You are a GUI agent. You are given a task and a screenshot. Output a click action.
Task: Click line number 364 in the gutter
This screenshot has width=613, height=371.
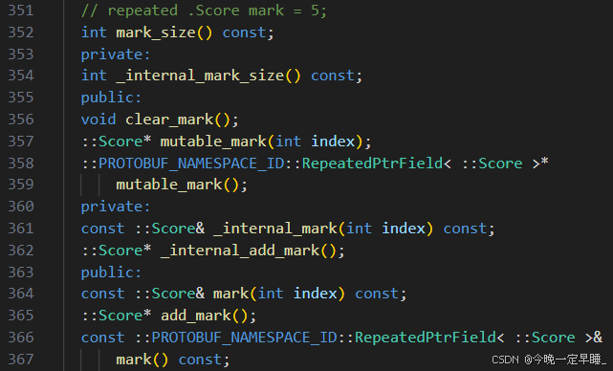[x=21, y=294]
